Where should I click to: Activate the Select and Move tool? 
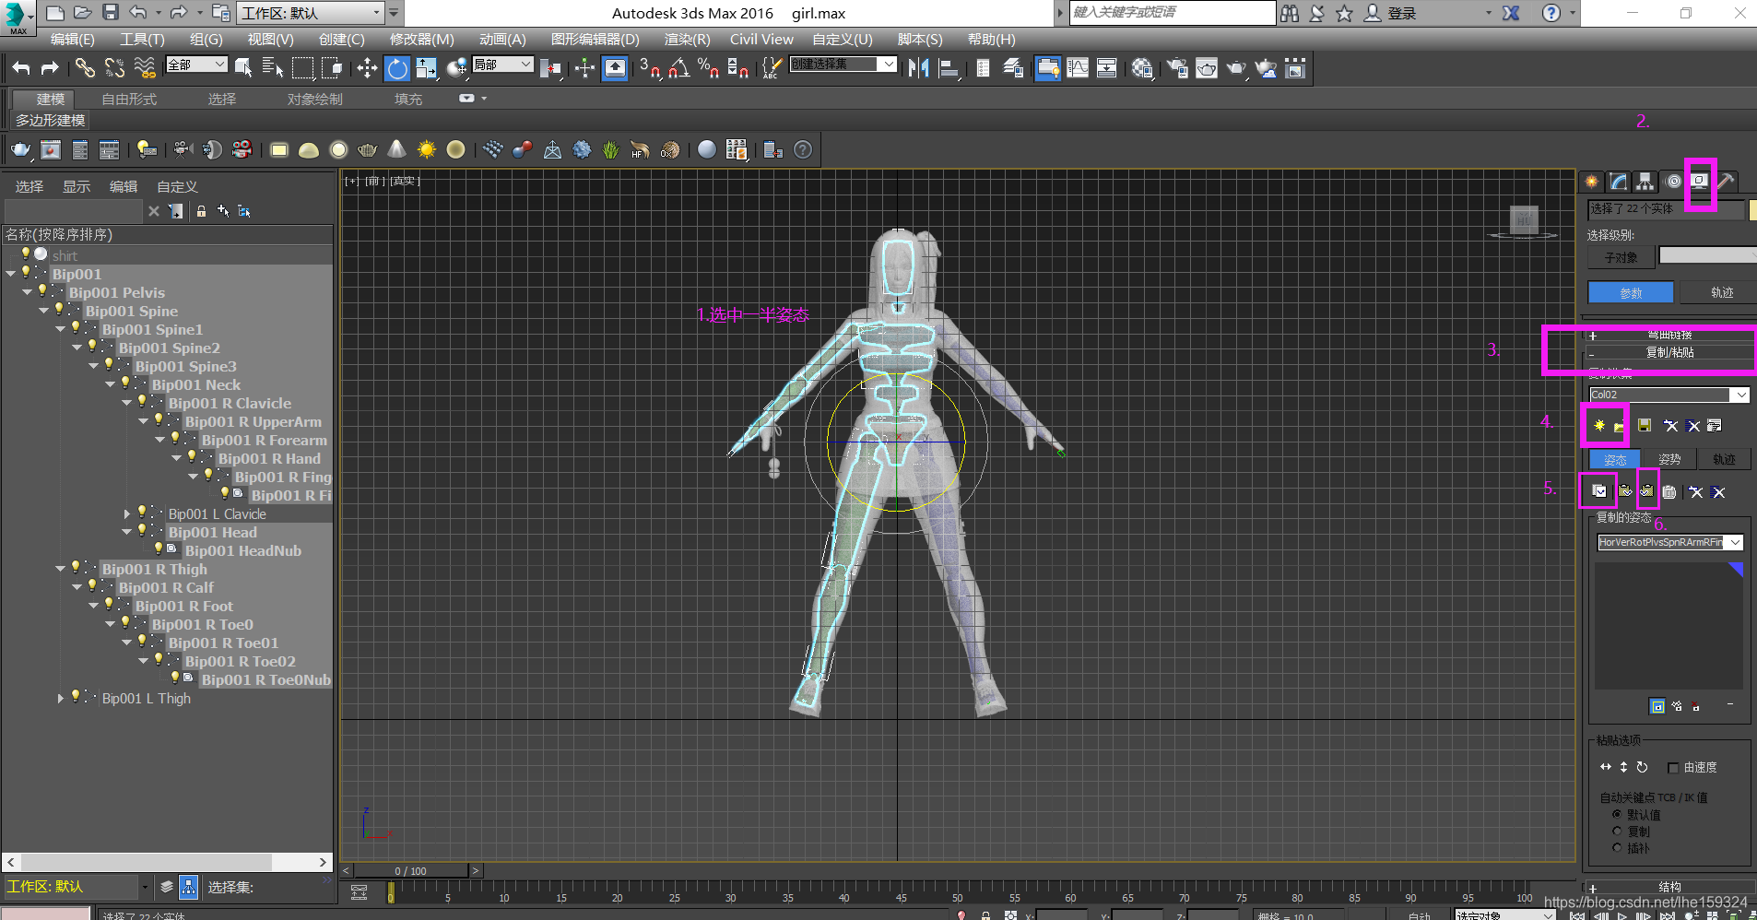click(x=367, y=68)
